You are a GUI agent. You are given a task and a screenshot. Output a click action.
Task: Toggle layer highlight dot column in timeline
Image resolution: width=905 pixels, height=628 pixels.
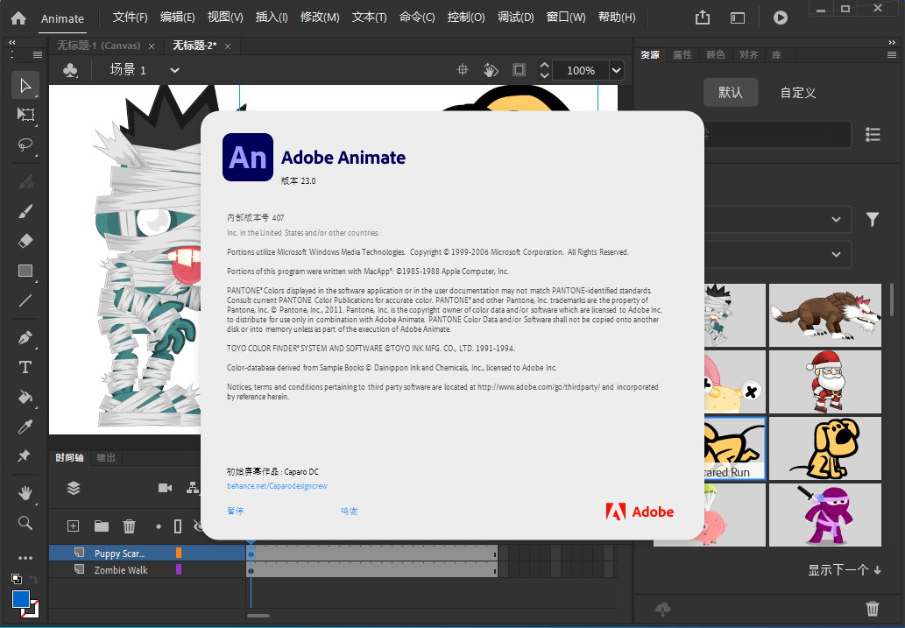[159, 526]
